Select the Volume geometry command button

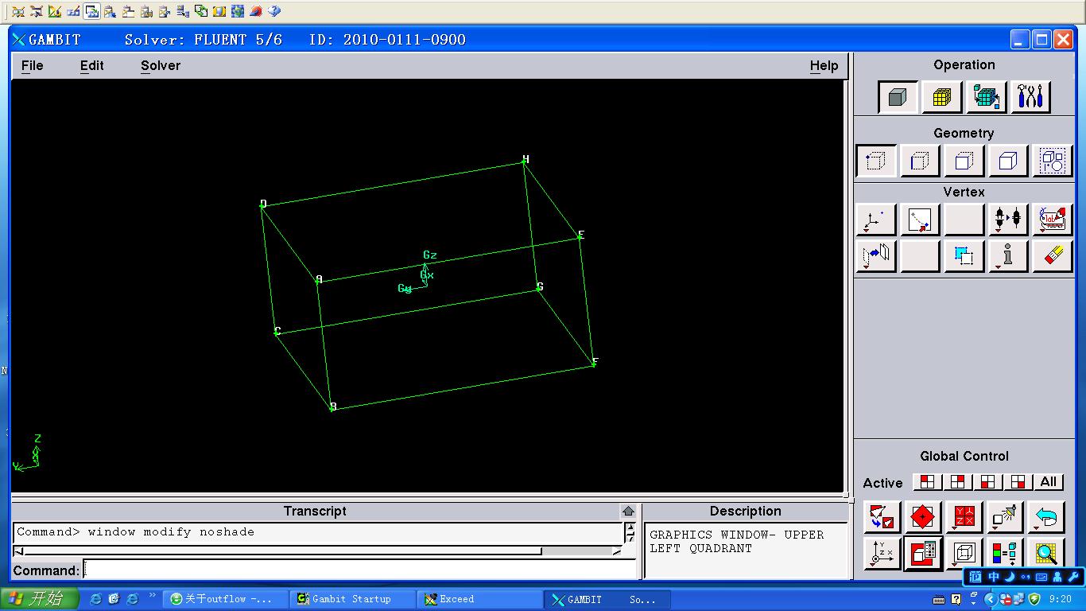click(1008, 162)
